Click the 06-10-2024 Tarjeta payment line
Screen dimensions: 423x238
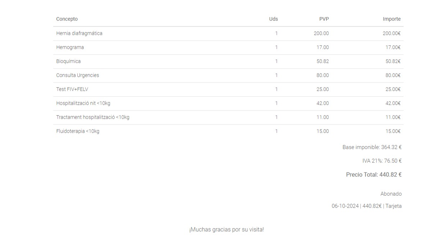[367, 206]
